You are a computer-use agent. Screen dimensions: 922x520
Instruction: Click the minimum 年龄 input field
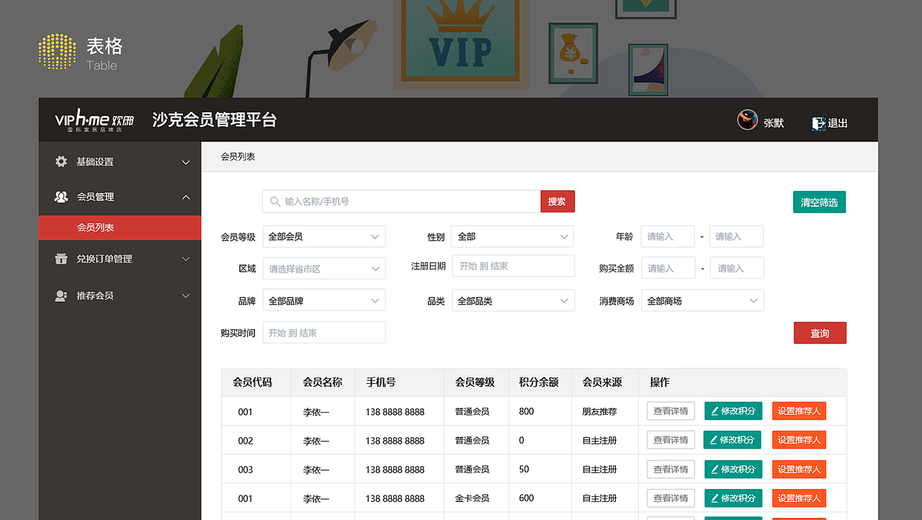(668, 236)
